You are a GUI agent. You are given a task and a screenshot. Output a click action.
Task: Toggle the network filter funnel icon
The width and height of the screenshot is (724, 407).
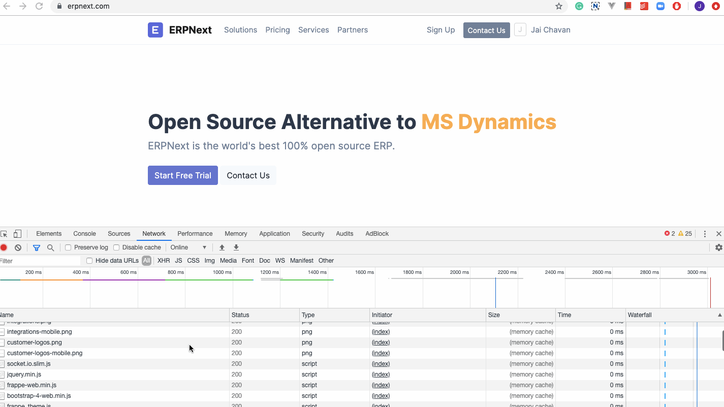point(37,247)
